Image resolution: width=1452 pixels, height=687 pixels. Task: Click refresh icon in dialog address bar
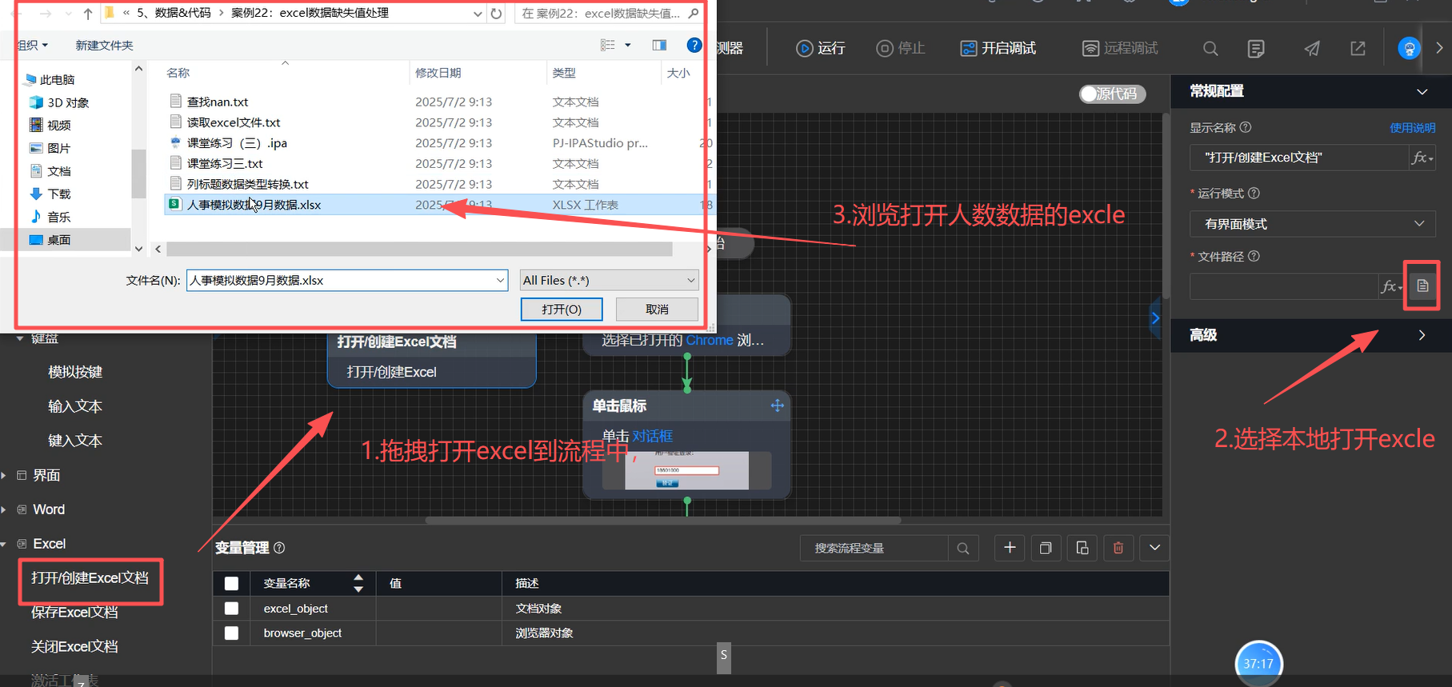pos(496,14)
